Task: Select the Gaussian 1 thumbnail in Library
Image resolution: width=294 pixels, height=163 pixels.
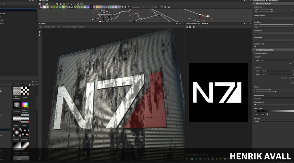Action: [x=17, y=133]
